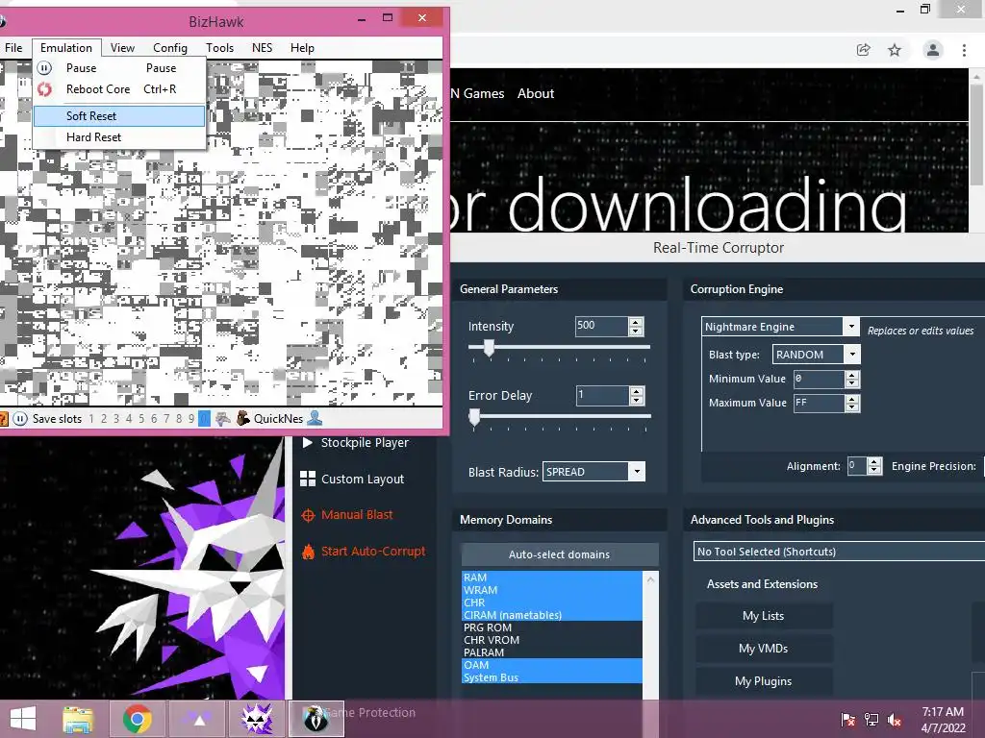Image resolution: width=985 pixels, height=738 pixels.
Task: Open the Config menu in BizHawk
Action: 169,48
